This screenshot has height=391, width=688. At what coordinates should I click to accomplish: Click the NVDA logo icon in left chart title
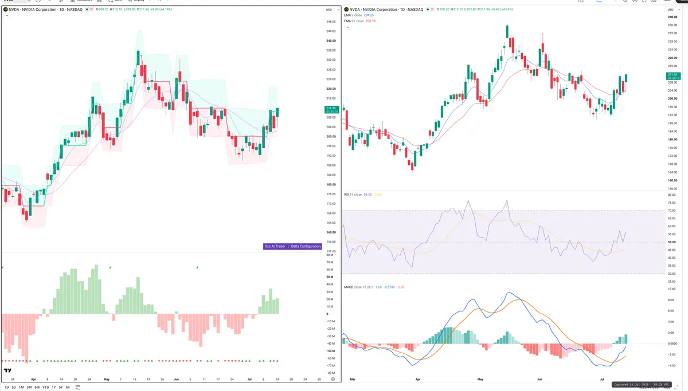pyautogui.click(x=5, y=10)
